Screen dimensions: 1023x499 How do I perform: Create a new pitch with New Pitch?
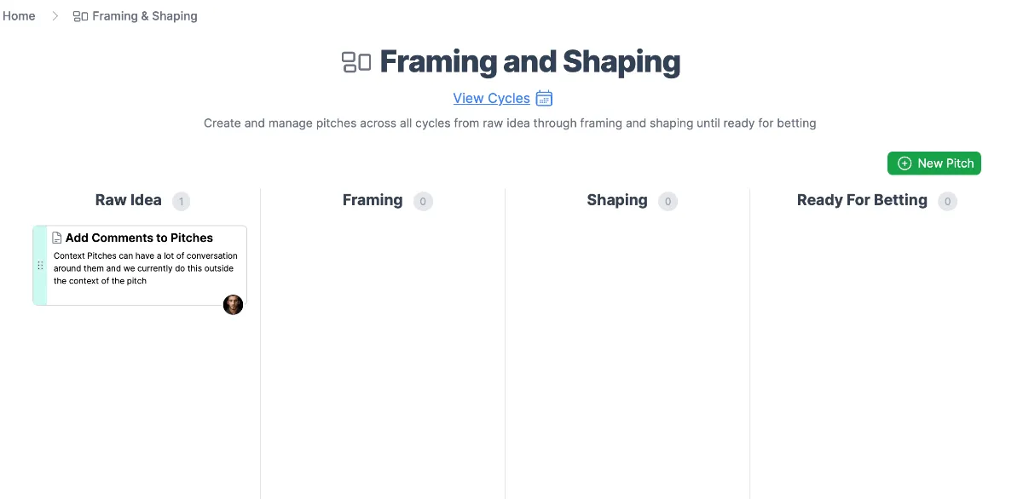click(934, 163)
